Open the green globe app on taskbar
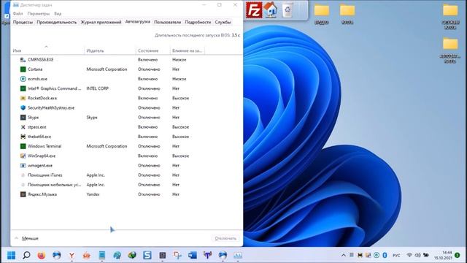The height and width of the screenshot is (263, 467). coord(132,255)
